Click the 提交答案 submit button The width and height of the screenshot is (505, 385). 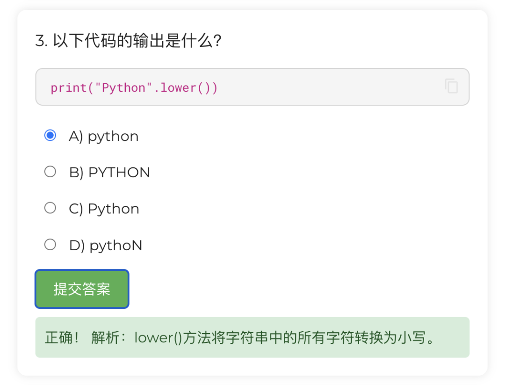81,289
